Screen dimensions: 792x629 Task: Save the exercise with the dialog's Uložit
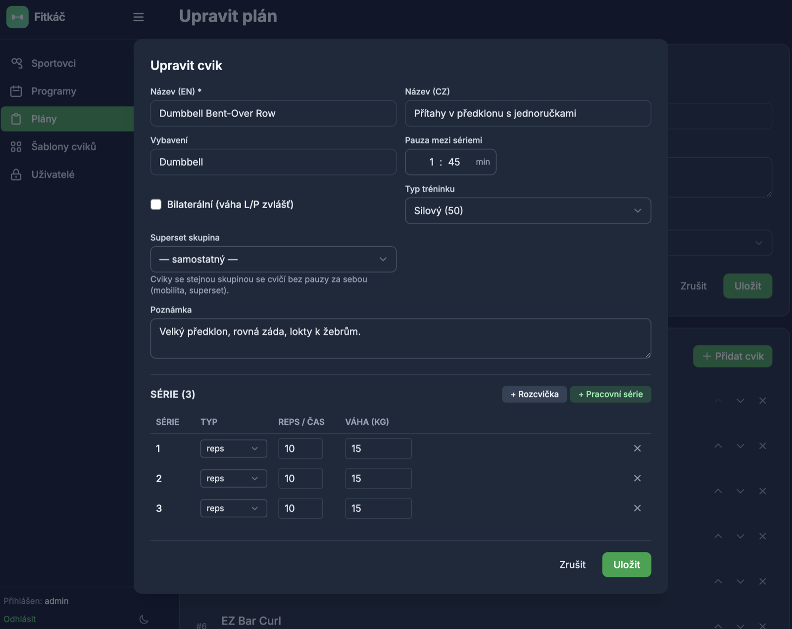(x=627, y=565)
